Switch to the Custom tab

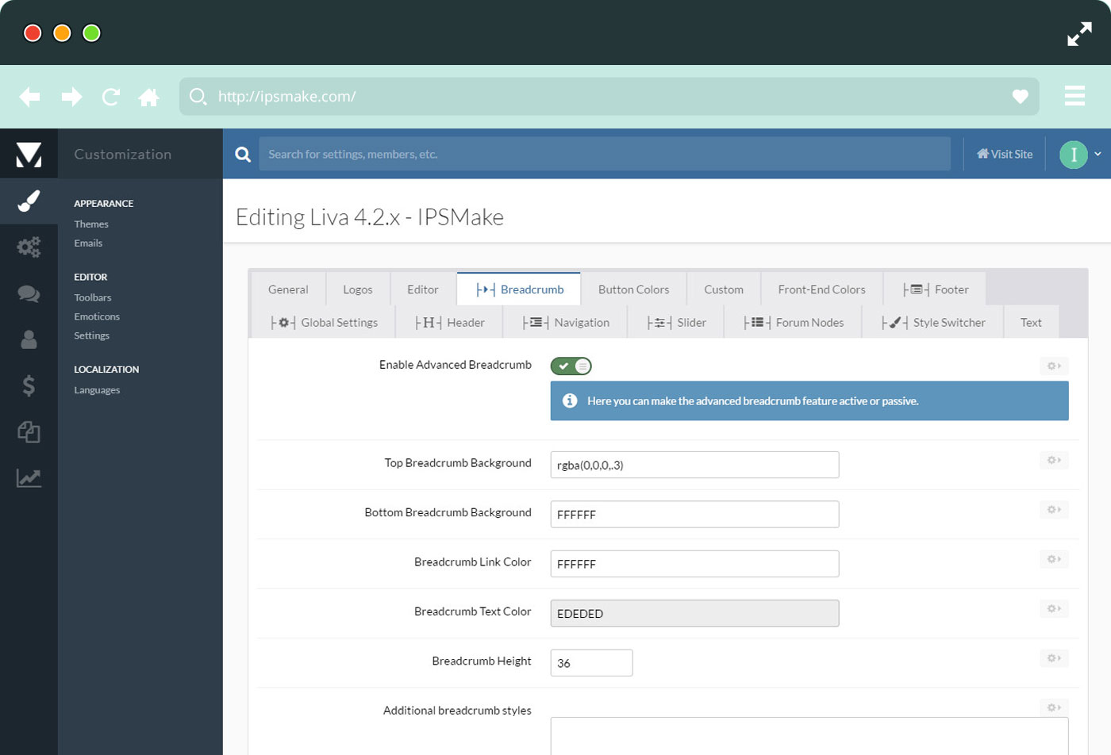click(724, 289)
